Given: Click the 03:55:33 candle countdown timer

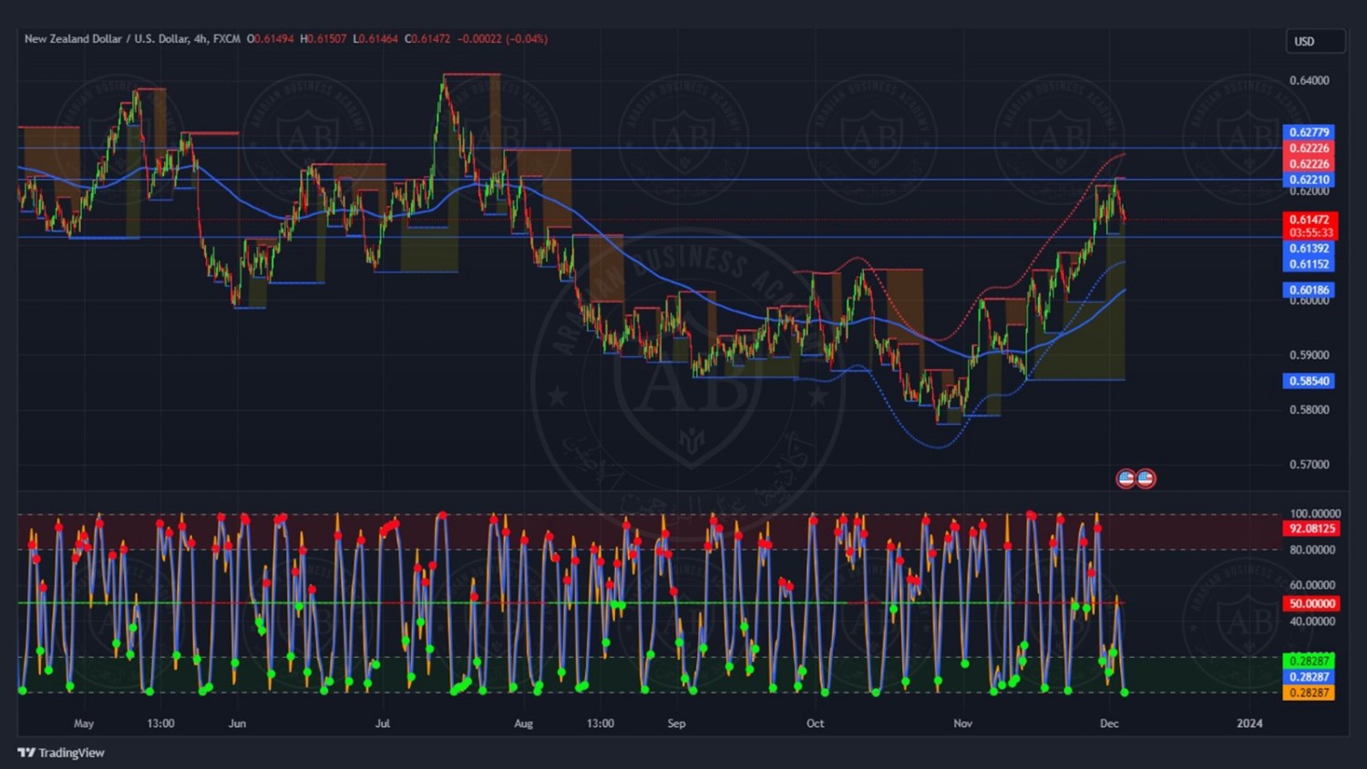Looking at the screenshot, I should point(1310,233).
